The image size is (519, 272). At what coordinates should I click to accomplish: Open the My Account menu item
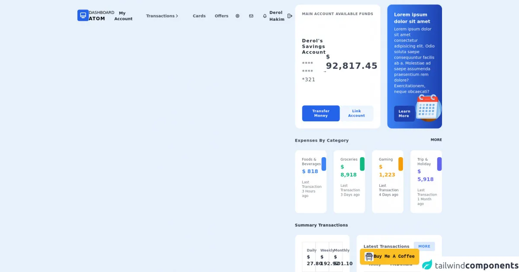pyautogui.click(x=123, y=16)
